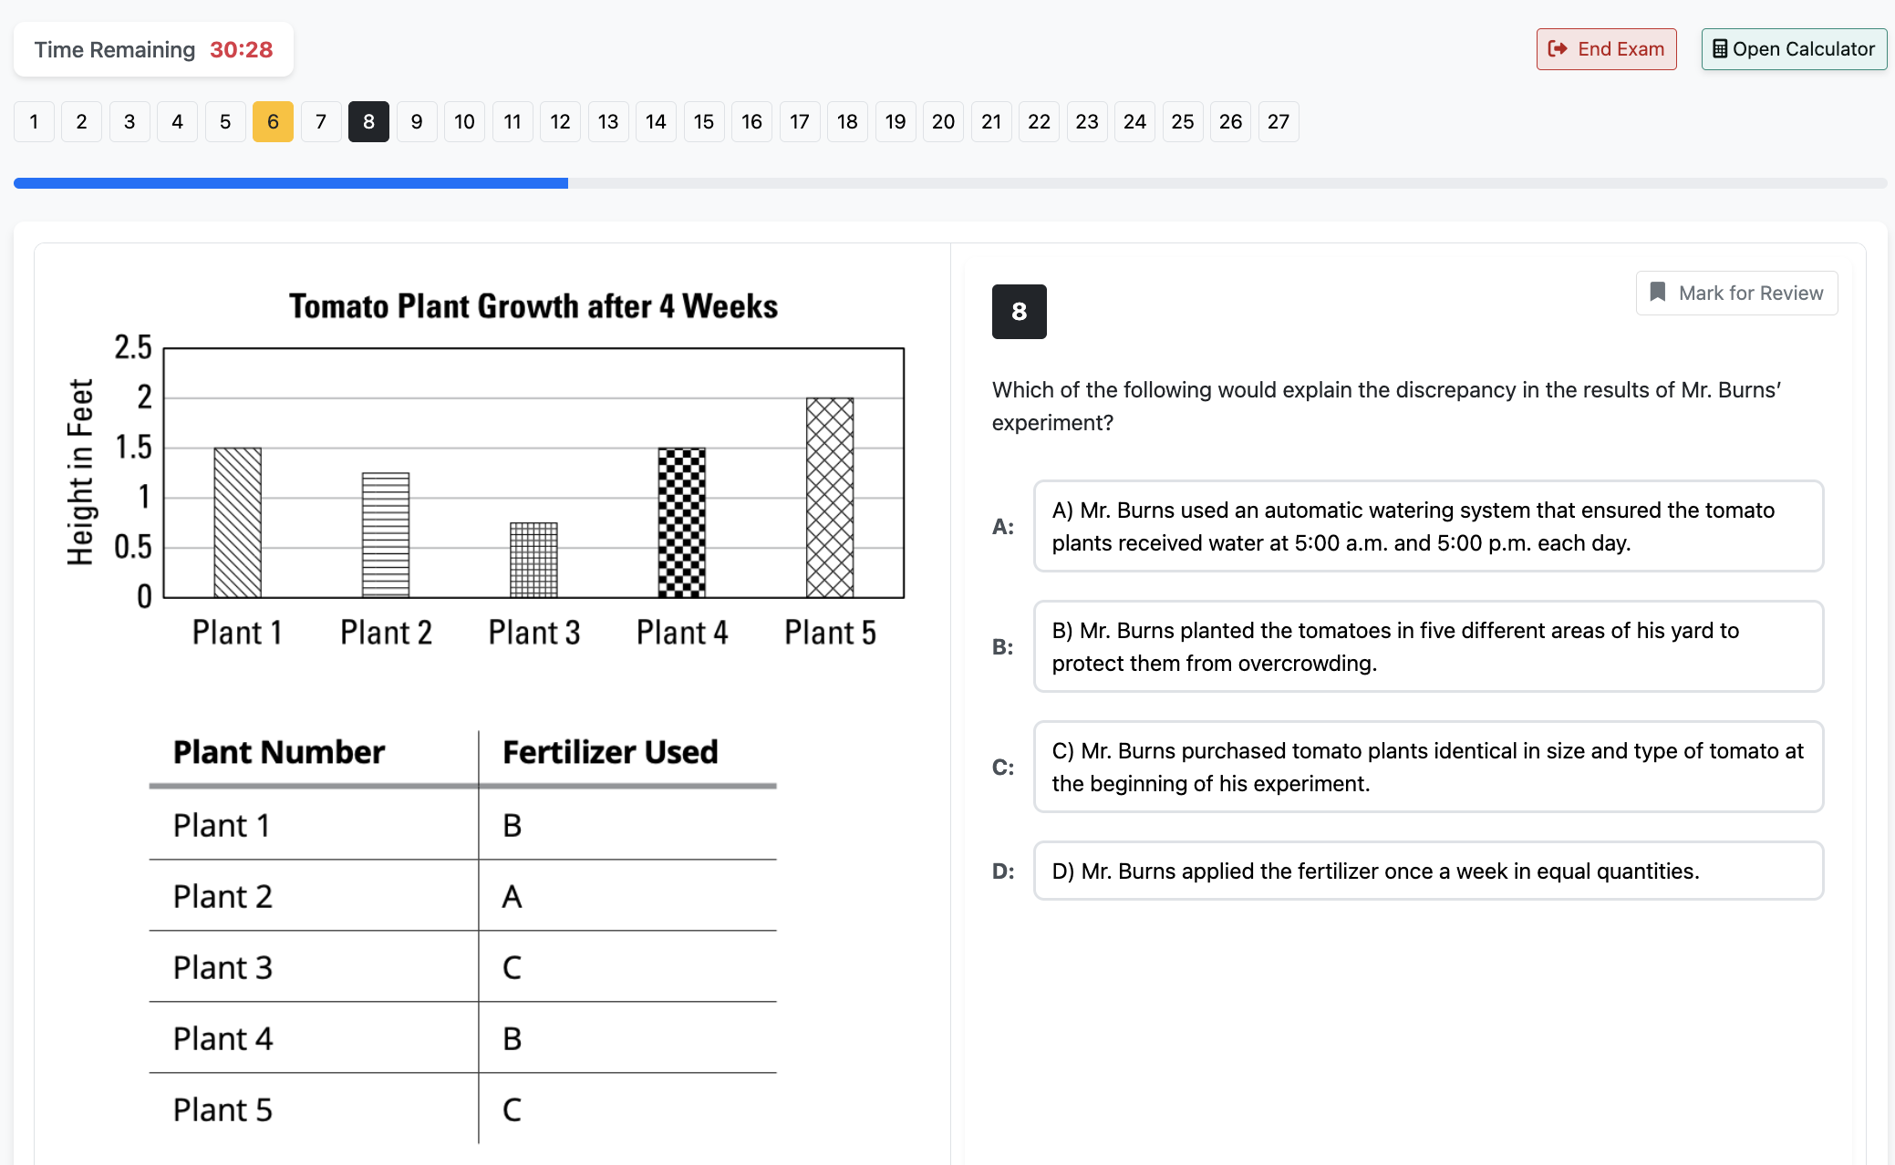Click Mark for Review
Viewport: 1895px width, 1165px height.
coord(1736,293)
